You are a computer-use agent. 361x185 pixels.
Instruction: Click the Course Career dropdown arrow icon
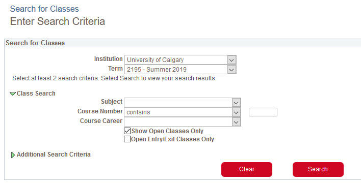pyautogui.click(x=236, y=122)
